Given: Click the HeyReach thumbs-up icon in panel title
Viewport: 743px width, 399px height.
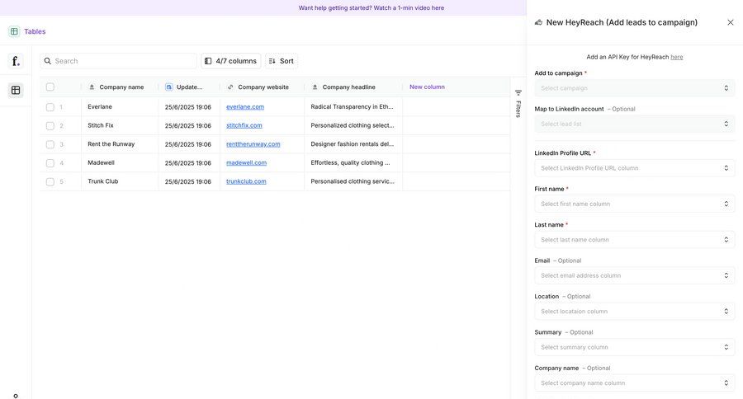Looking at the screenshot, I should [x=538, y=22].
